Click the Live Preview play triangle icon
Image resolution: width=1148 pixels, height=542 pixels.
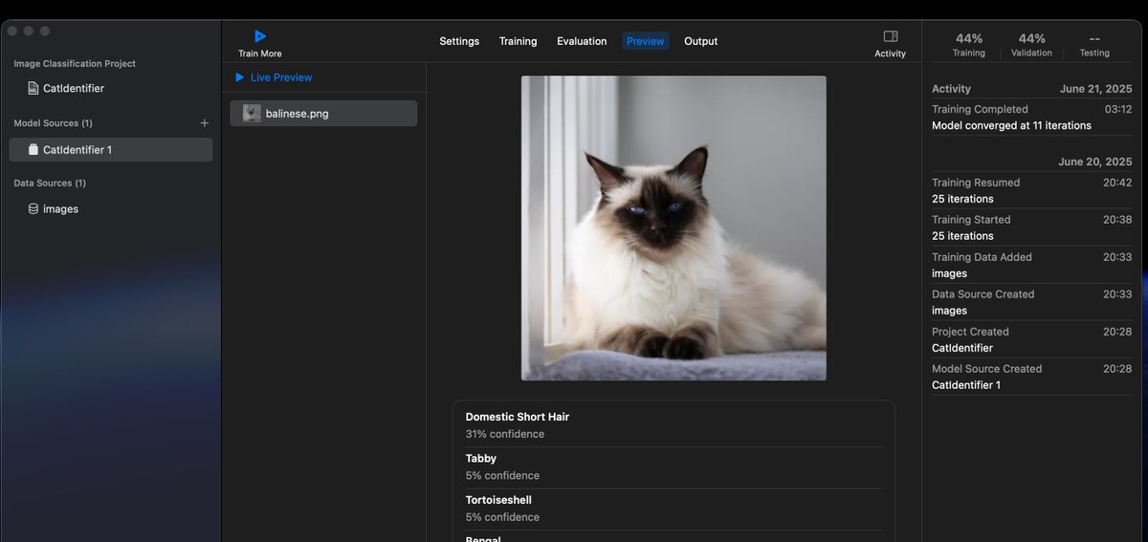tap(240, 77)
